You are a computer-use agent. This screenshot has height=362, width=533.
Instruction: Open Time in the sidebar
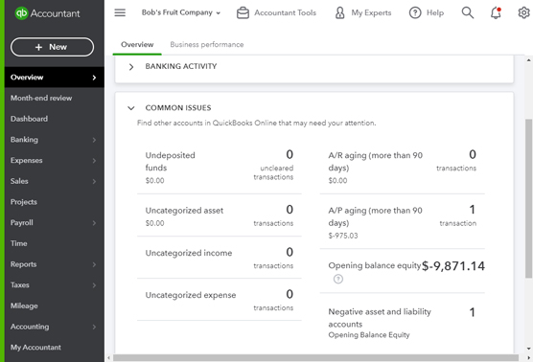[55, 243]
